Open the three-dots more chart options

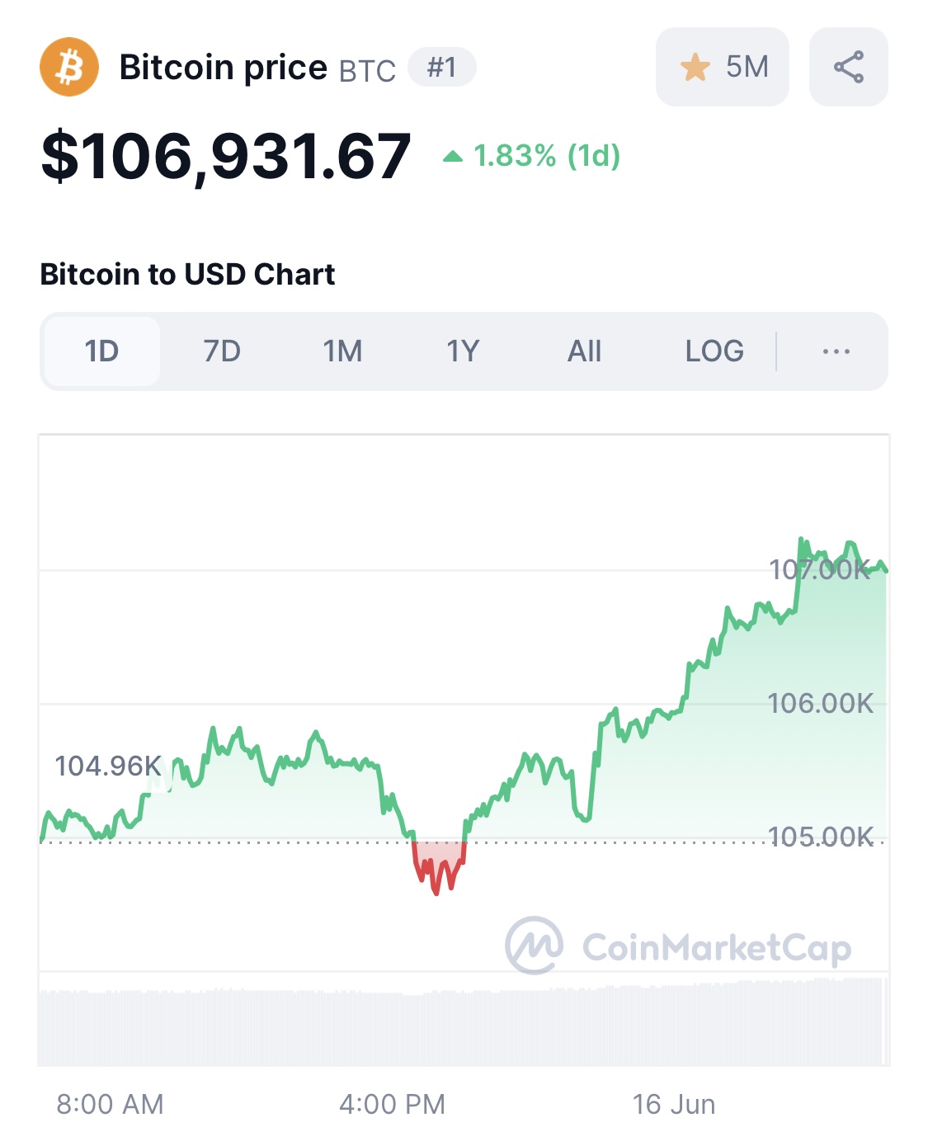tap(836, 351)
